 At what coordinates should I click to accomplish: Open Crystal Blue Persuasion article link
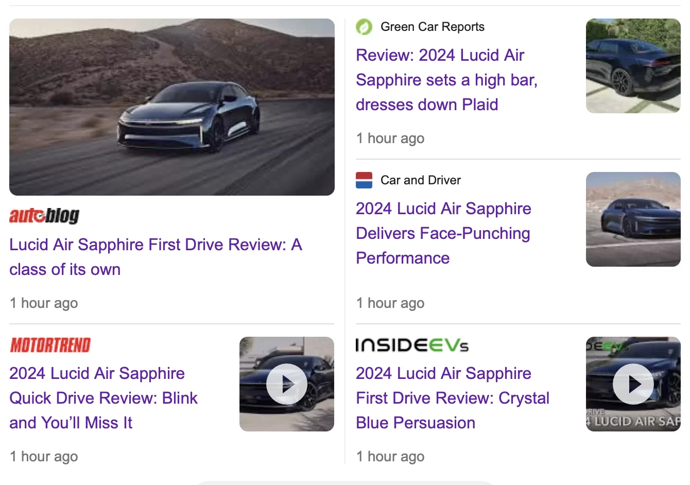click(453, 398)
